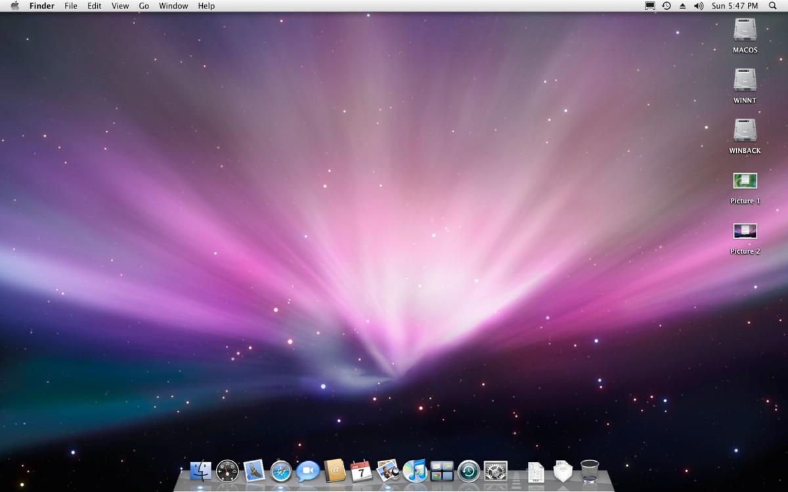The width and height of the screenshot is (788, 492).
Task: Open iCal calendar in the Dock
Action: pyautogui.click(x=361, y=470)
